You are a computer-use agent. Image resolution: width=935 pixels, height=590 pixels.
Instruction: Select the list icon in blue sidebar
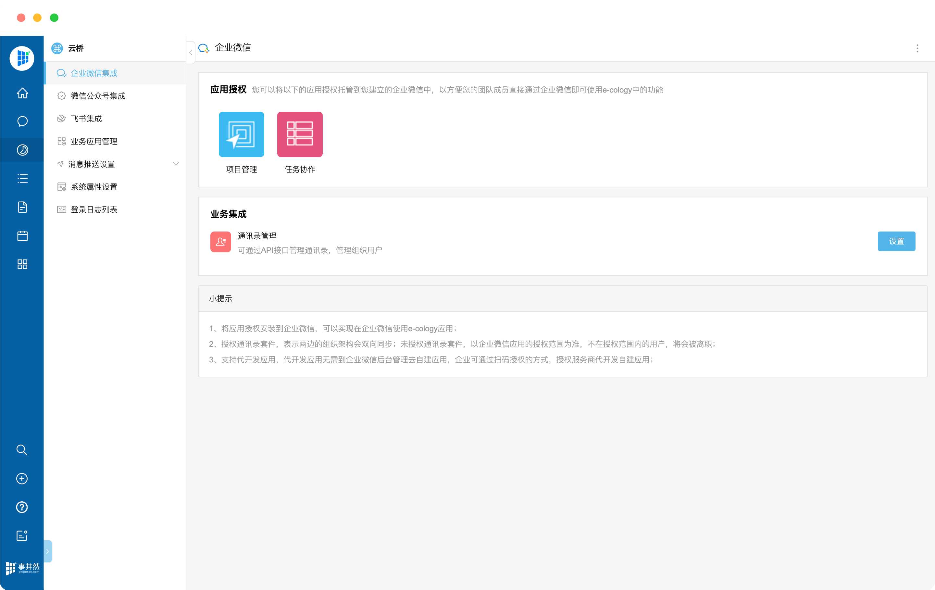click(x=22, y=179)
